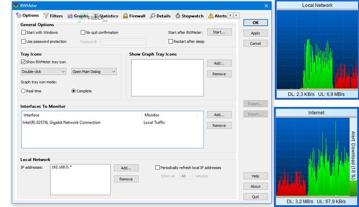359x207 pixels.
Task: Click Remove for local IP addresses
Action: point(126,179)
